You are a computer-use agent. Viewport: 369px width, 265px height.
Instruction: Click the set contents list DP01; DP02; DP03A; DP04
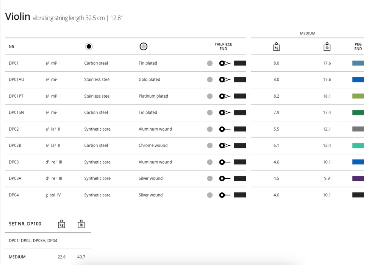(x=33, y=240)
